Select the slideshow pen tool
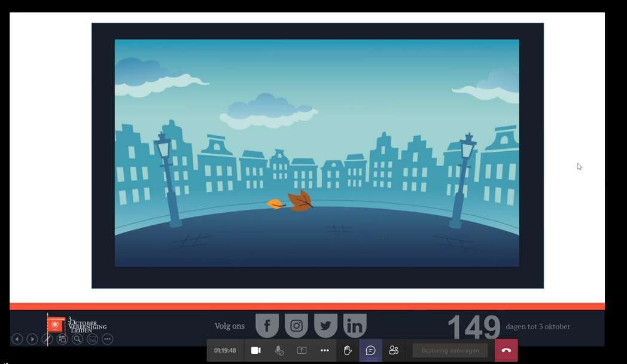 point(47,339)
